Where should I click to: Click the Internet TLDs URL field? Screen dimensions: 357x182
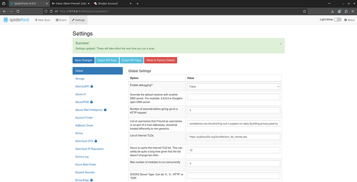233,137
